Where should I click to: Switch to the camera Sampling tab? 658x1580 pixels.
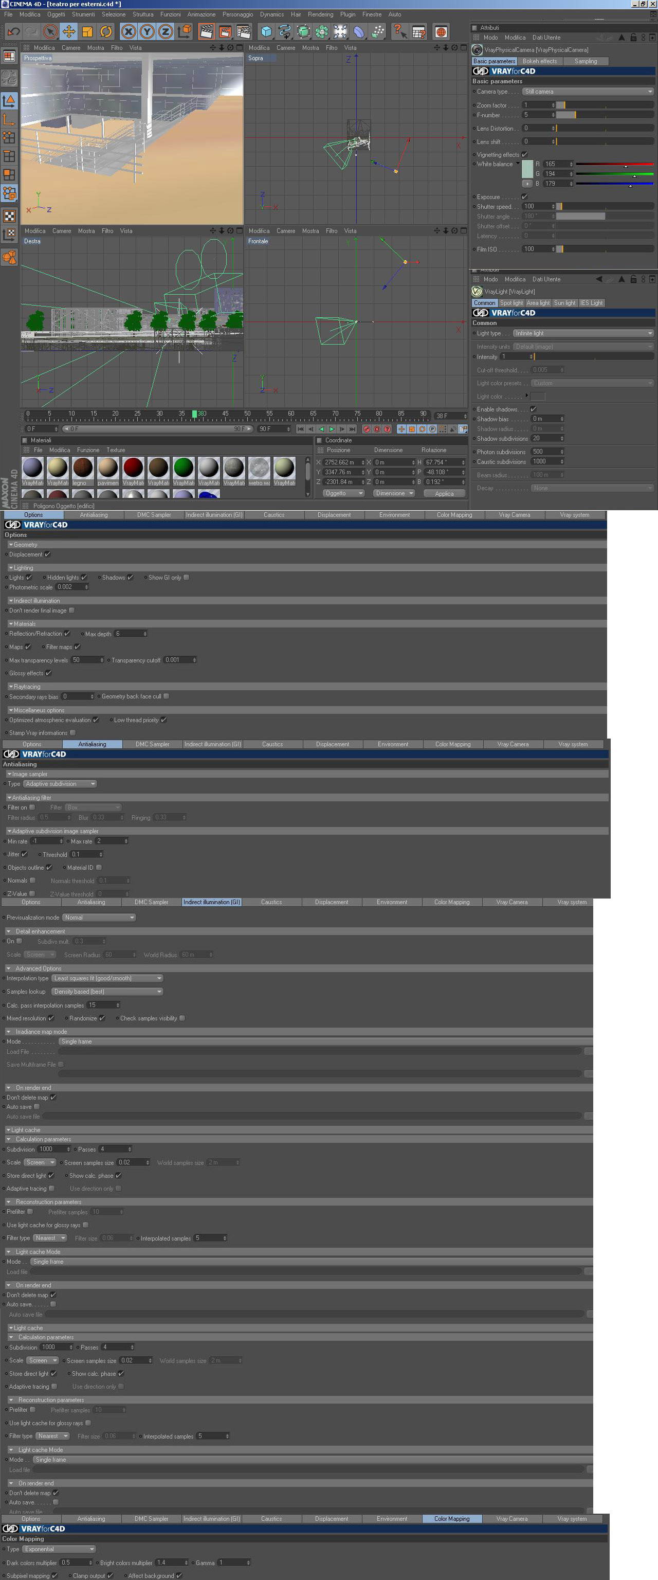click(586, 61)
